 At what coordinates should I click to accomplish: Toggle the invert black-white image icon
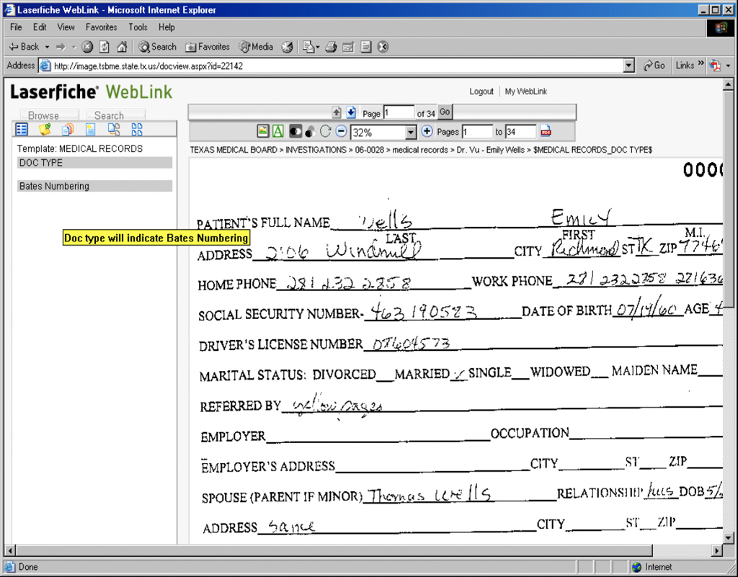(x=295, y=132)
